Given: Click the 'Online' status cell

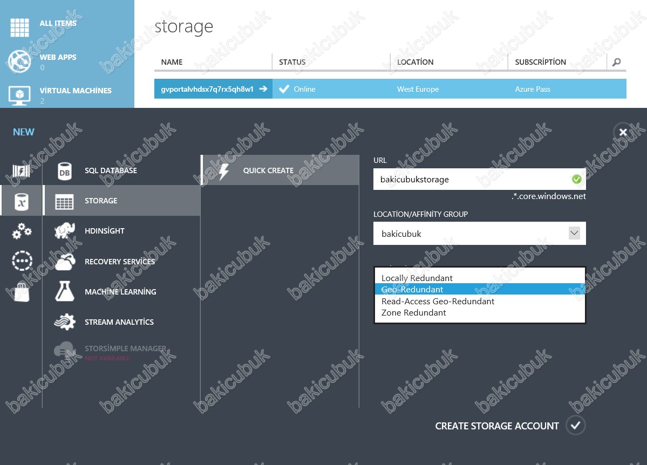Looking at the screenshot, I should coord(304,89).
